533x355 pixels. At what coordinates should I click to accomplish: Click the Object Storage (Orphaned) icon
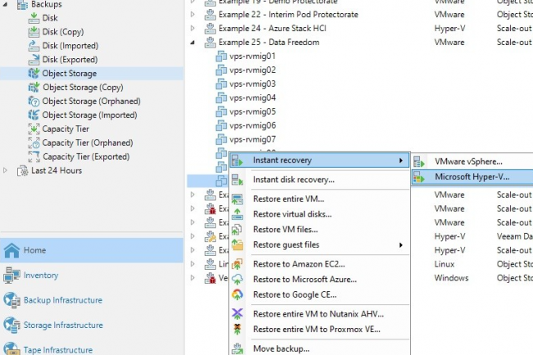(34, 101)
